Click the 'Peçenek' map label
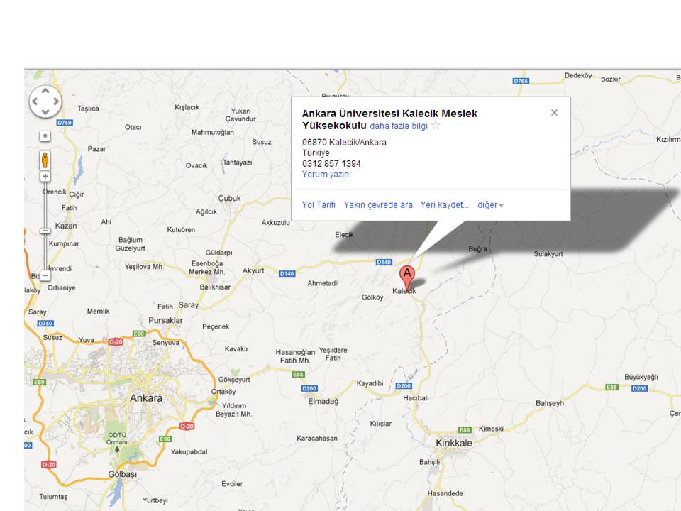The image size is (681, 511). click(216, 326)
